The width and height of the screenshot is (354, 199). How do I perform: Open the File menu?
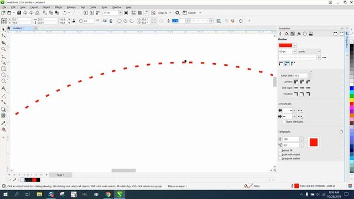pos(4,7)
